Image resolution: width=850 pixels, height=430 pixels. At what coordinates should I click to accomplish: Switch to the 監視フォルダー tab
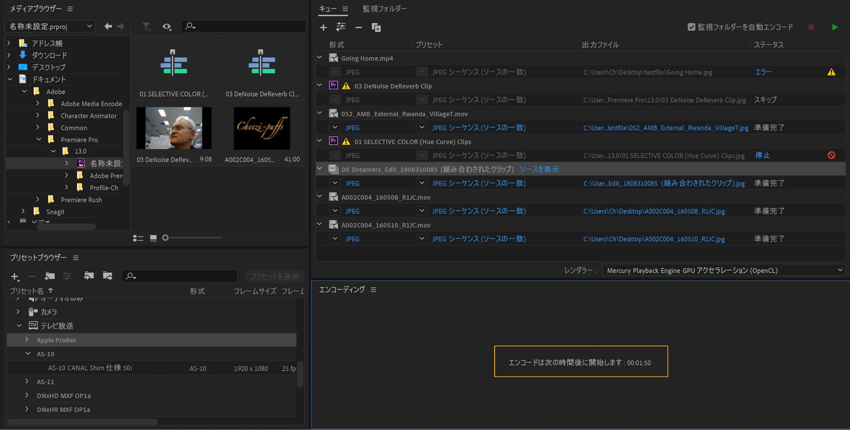pos(384,9)
